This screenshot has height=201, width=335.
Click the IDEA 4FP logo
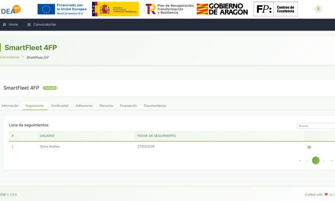(x=10, y=9)
